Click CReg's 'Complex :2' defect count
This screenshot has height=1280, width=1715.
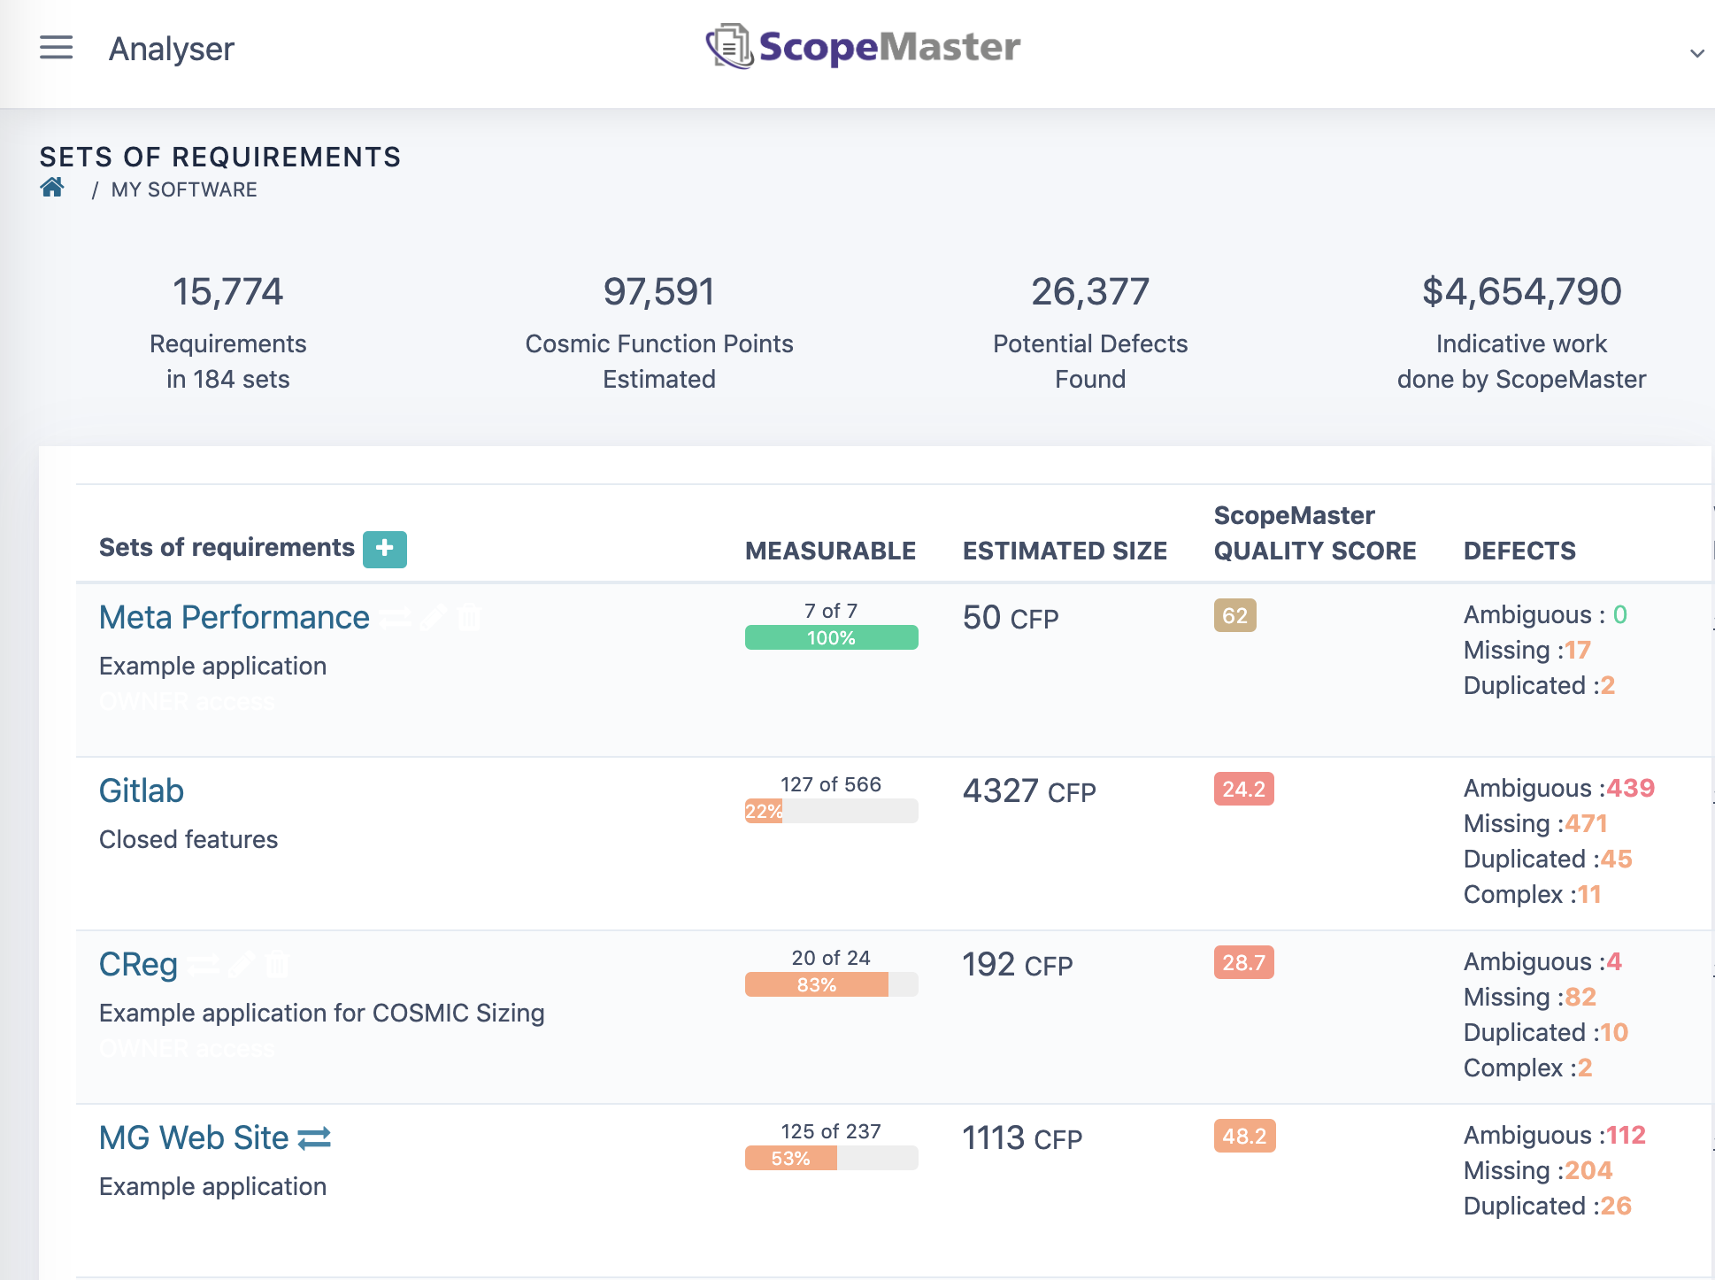(x=1528, y=1068)
